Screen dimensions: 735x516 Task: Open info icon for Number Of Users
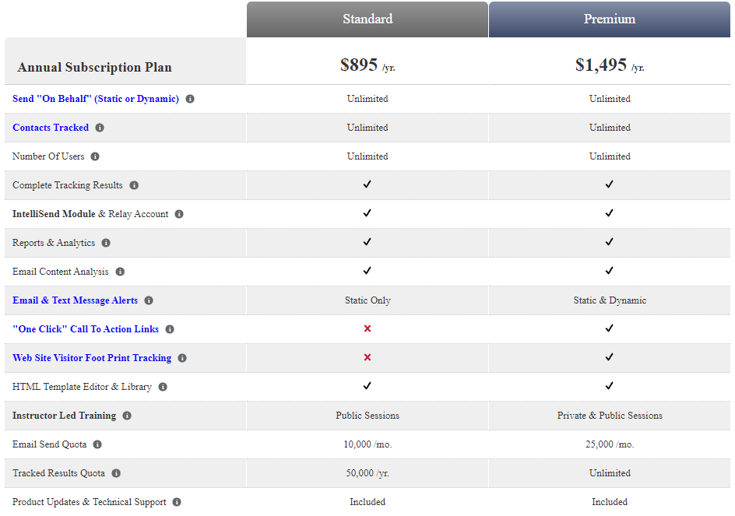(x=95, y=156)
